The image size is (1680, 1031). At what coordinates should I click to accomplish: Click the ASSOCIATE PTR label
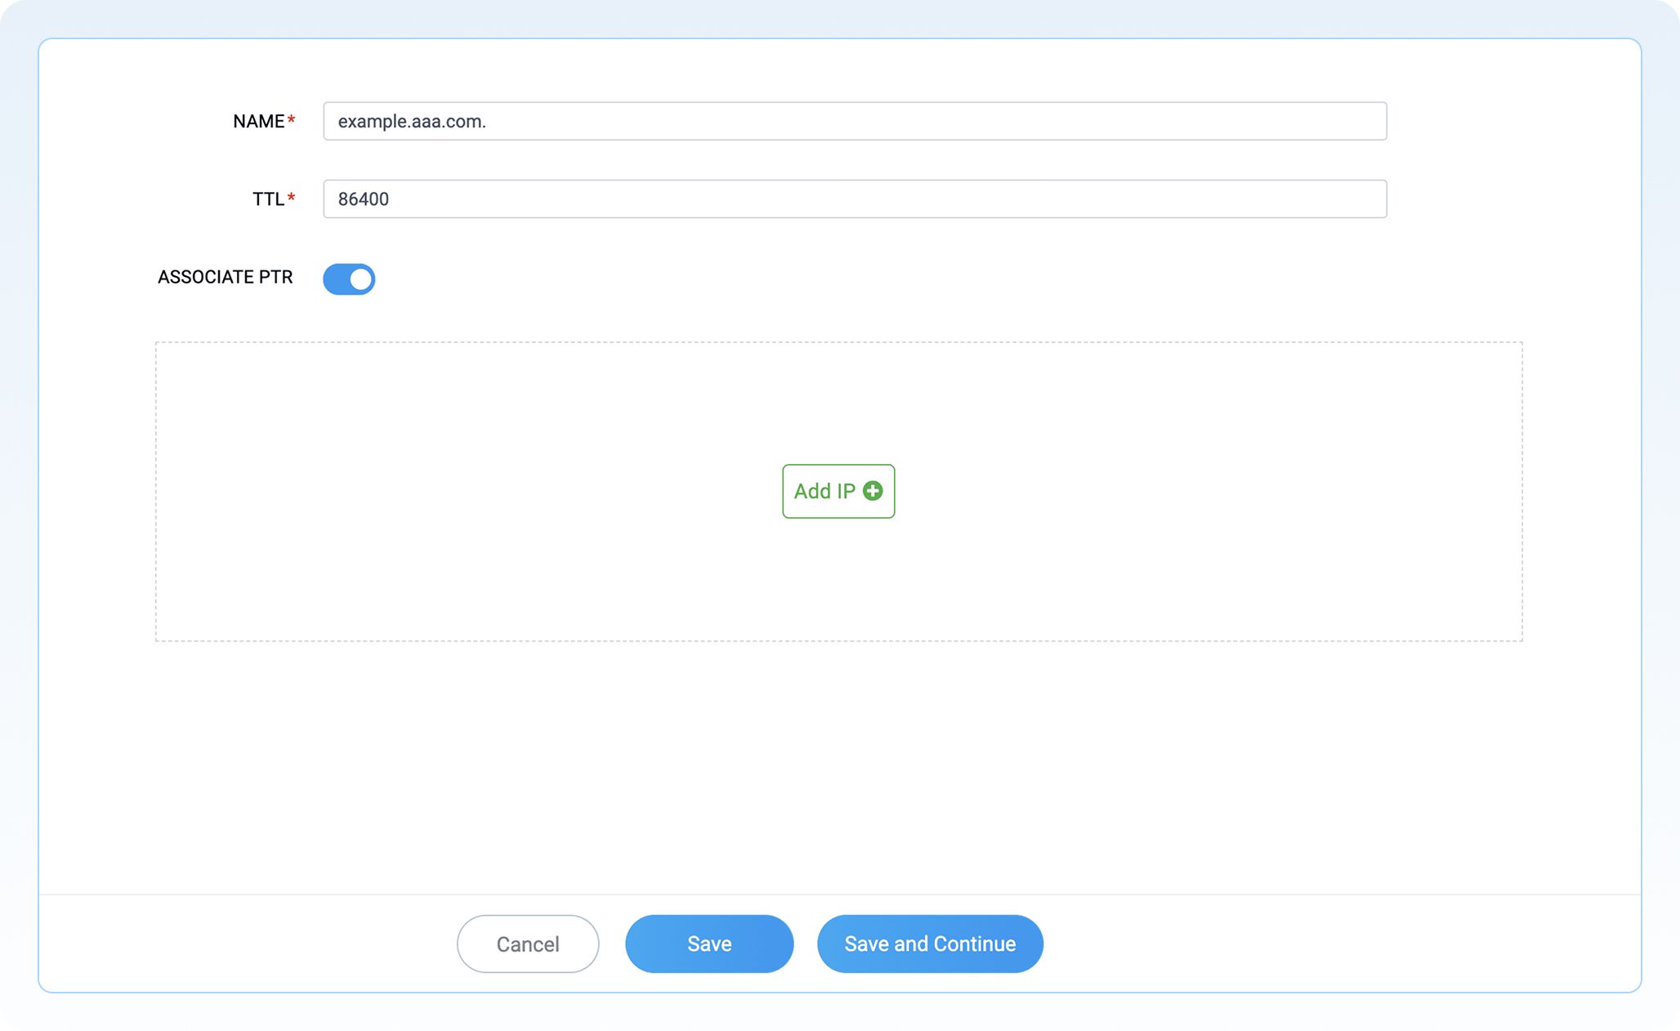(226, 277)
